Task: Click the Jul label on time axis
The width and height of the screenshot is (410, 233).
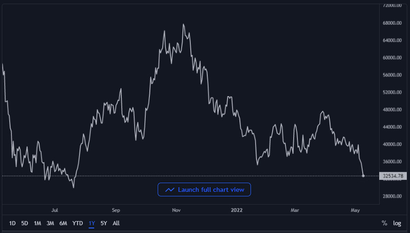Action: pos(55,211)
